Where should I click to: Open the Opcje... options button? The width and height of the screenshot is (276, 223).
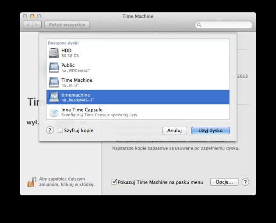[224, 182]
